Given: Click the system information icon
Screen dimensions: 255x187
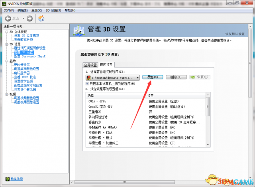Looking at the screenshot, I should 8,179.
